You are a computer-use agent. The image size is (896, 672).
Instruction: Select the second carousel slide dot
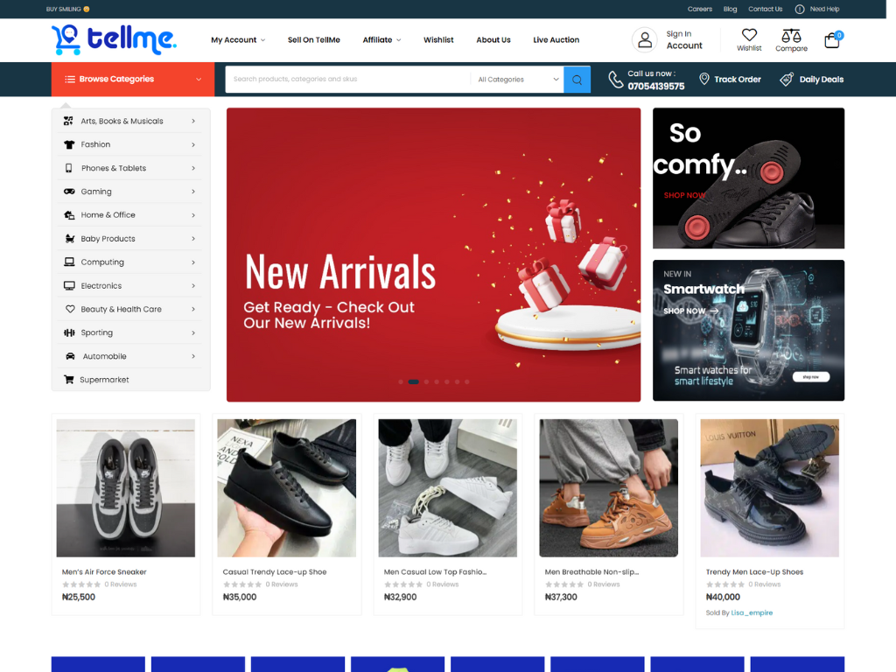(x=413, y=381)
